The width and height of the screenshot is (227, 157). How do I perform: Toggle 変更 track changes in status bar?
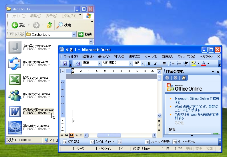pos(199,149)
